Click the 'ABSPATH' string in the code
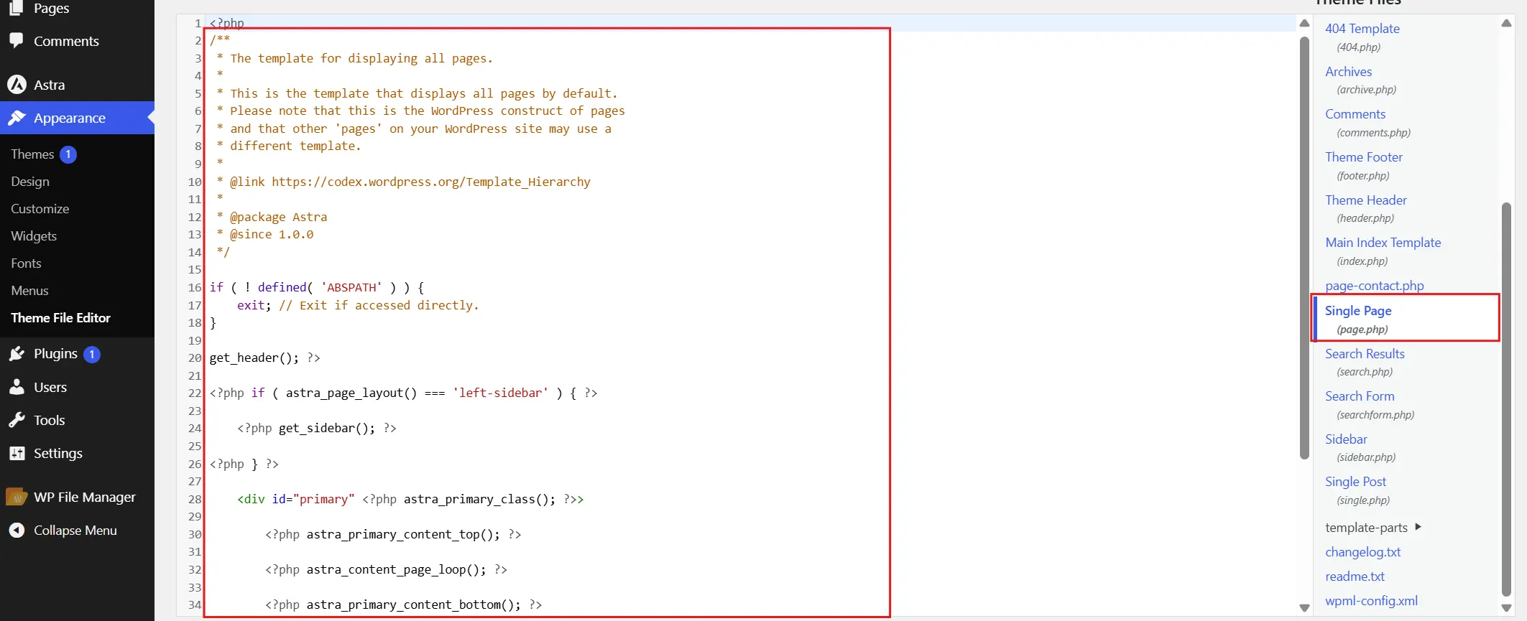Image resolution: width=1527 pixels, height=621 pixels. click(351, 287)
